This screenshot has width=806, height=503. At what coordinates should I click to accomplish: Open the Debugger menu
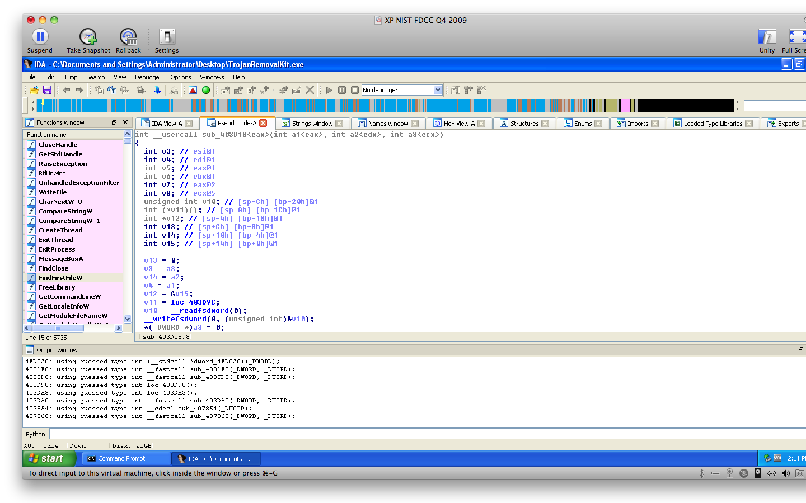coord(148,77)
